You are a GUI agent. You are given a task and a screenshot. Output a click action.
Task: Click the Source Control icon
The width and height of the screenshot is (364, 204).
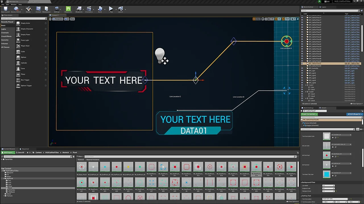16,9
